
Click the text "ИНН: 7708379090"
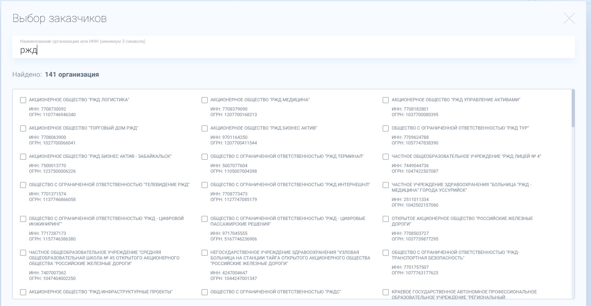tap(229, 109)
